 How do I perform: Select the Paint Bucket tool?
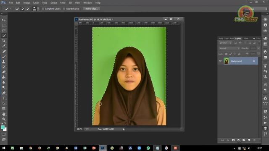[4, 77]
